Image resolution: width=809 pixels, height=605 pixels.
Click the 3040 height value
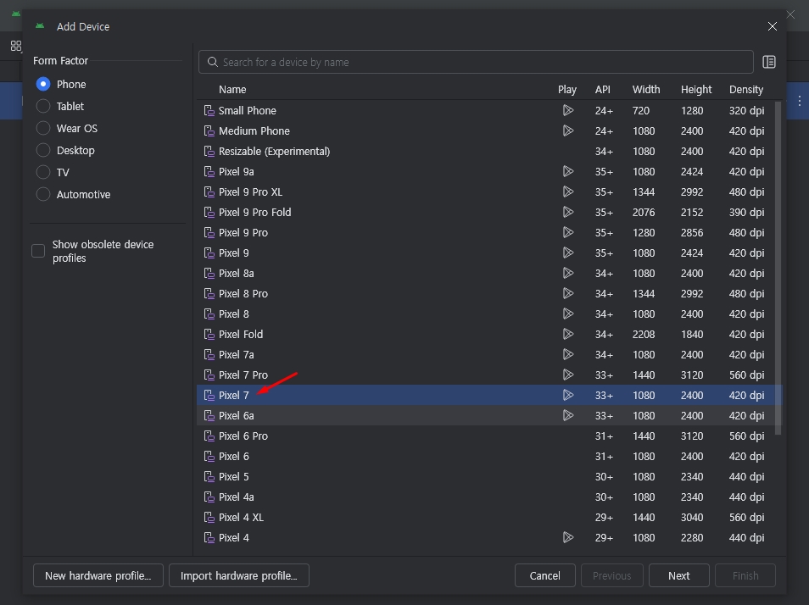(x=692, y=518)
